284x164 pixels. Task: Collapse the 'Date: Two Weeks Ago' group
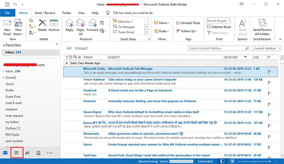[66, 63]
